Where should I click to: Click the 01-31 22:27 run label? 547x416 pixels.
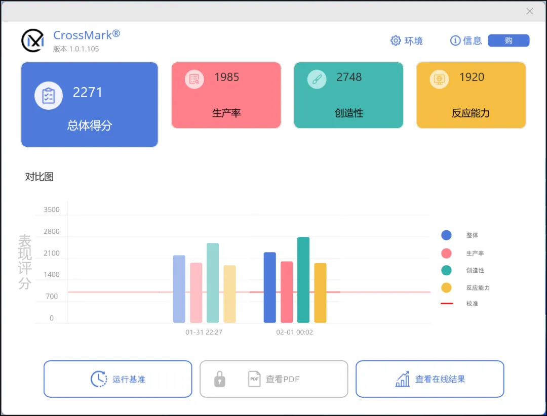coord(204,332)
